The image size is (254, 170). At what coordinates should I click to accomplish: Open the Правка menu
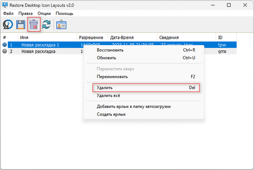(25, 13)
